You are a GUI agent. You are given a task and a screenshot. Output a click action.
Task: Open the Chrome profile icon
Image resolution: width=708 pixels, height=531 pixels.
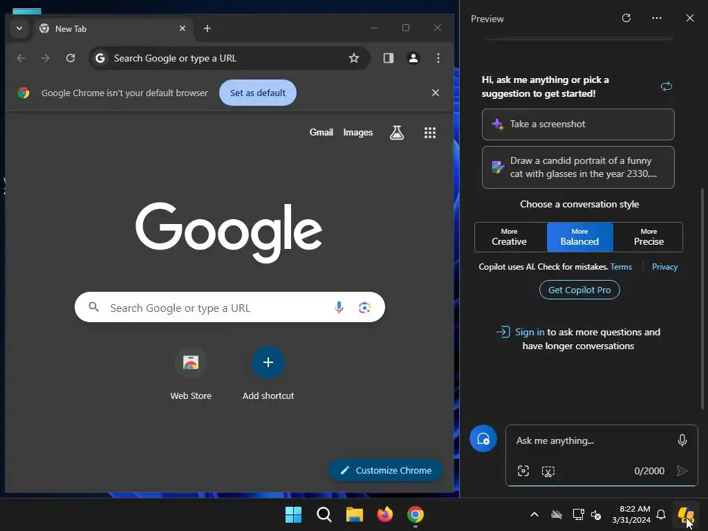click(x=413, y=58)
